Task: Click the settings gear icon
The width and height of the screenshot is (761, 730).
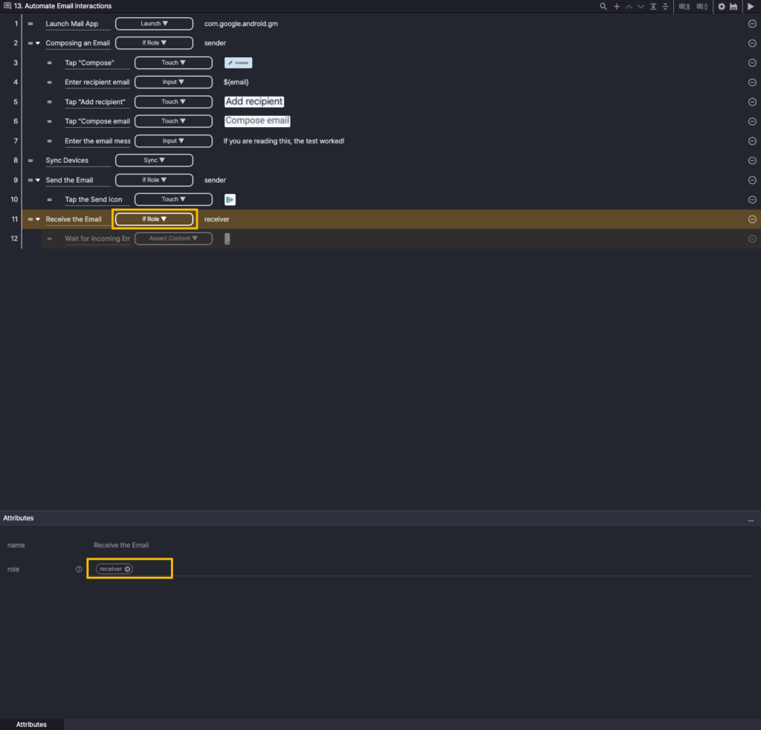Action: coord(721,6)
